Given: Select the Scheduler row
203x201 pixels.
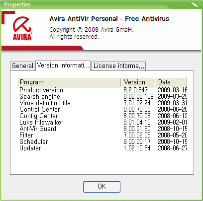Looking at the screenshot, I should pyautogui.click(x=102, y=142).
